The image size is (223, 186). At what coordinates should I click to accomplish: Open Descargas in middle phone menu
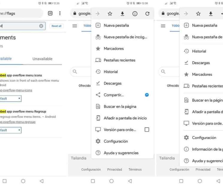pos(122,83)
